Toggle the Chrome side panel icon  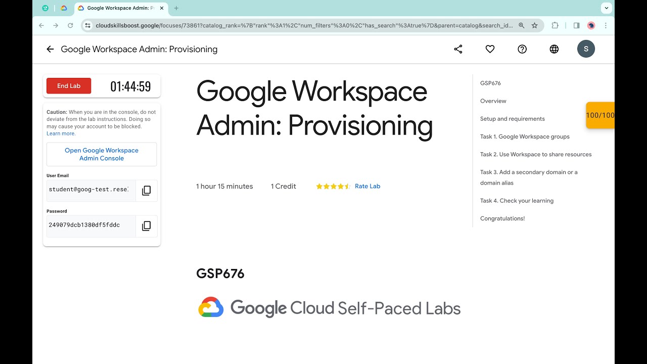click(576, 25)
